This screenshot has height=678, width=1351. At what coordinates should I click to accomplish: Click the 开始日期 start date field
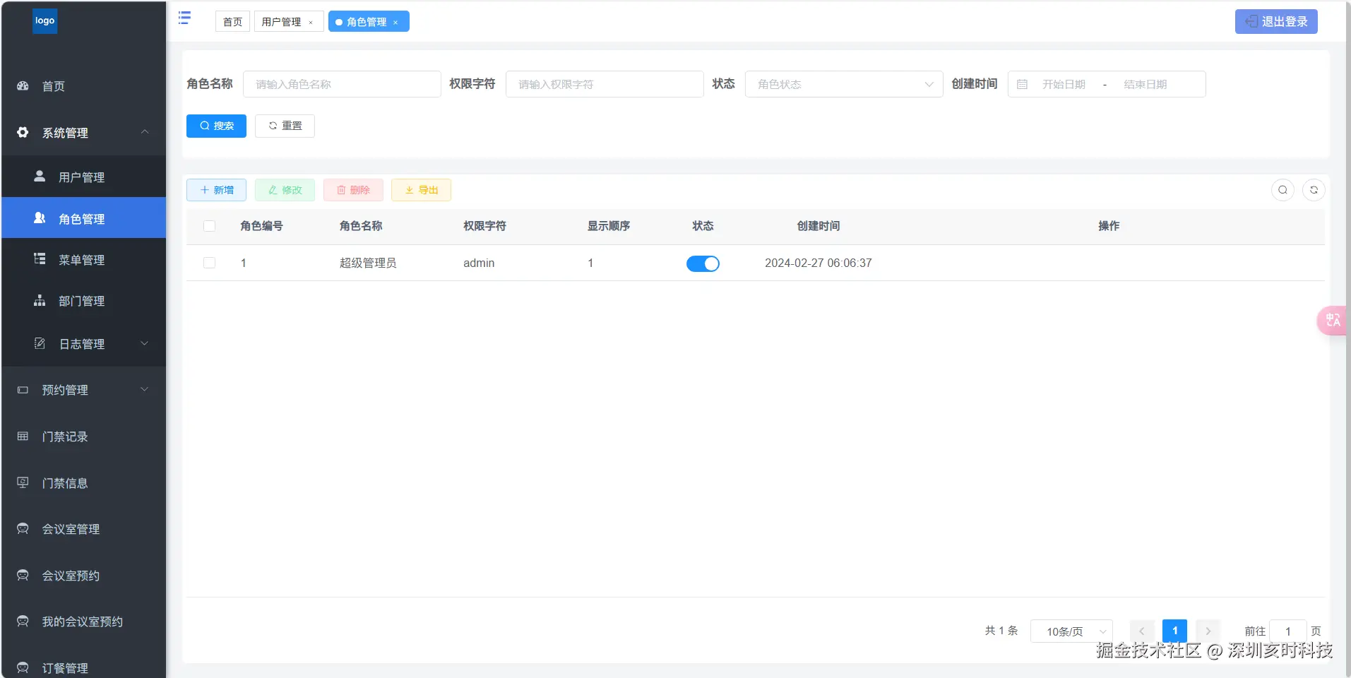pyautogui.click(x=1064, y=84)
